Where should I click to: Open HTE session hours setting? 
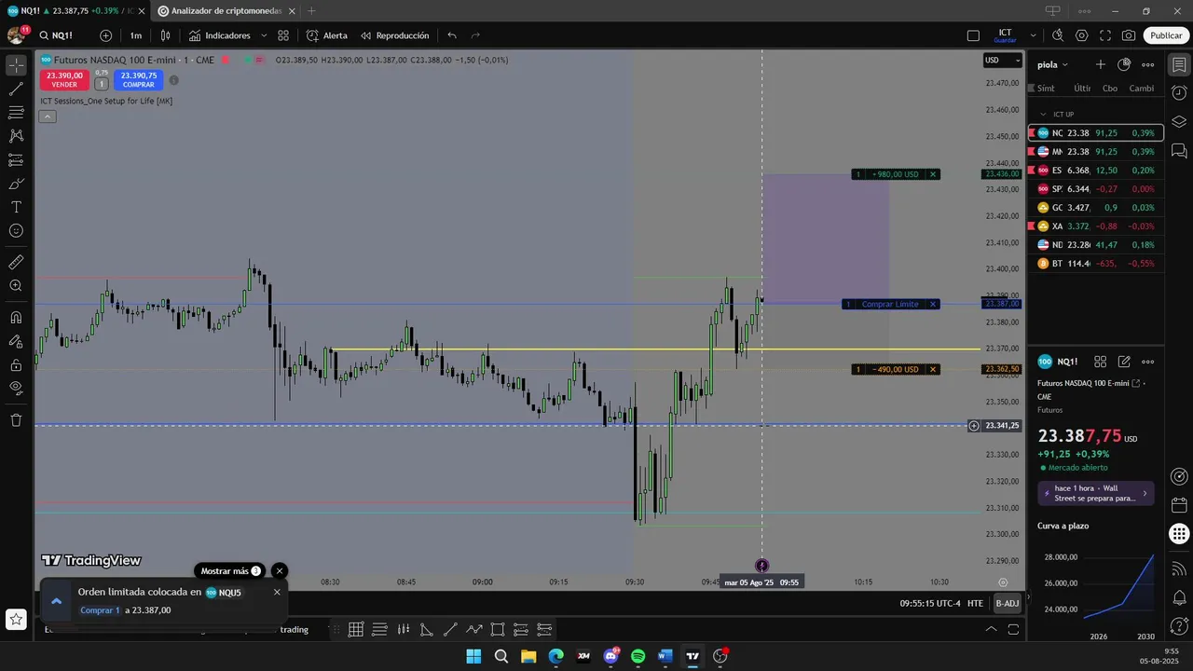pos(975,603)
